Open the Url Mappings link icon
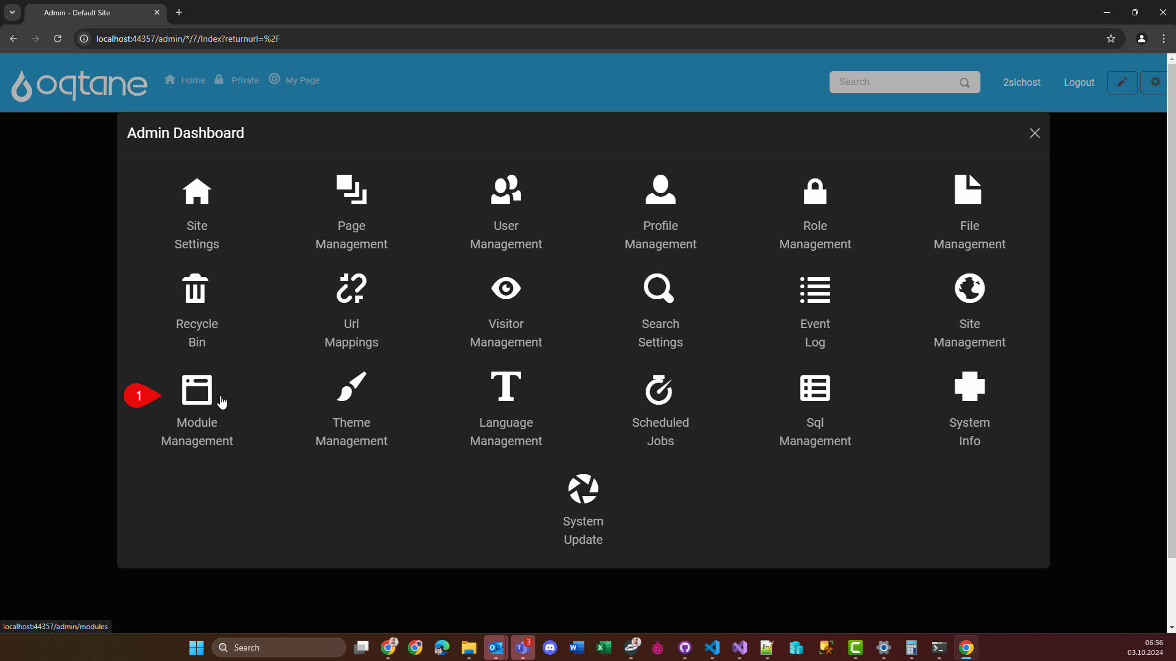This screenshot has width=1176, height=661. [x=351, y=289]
